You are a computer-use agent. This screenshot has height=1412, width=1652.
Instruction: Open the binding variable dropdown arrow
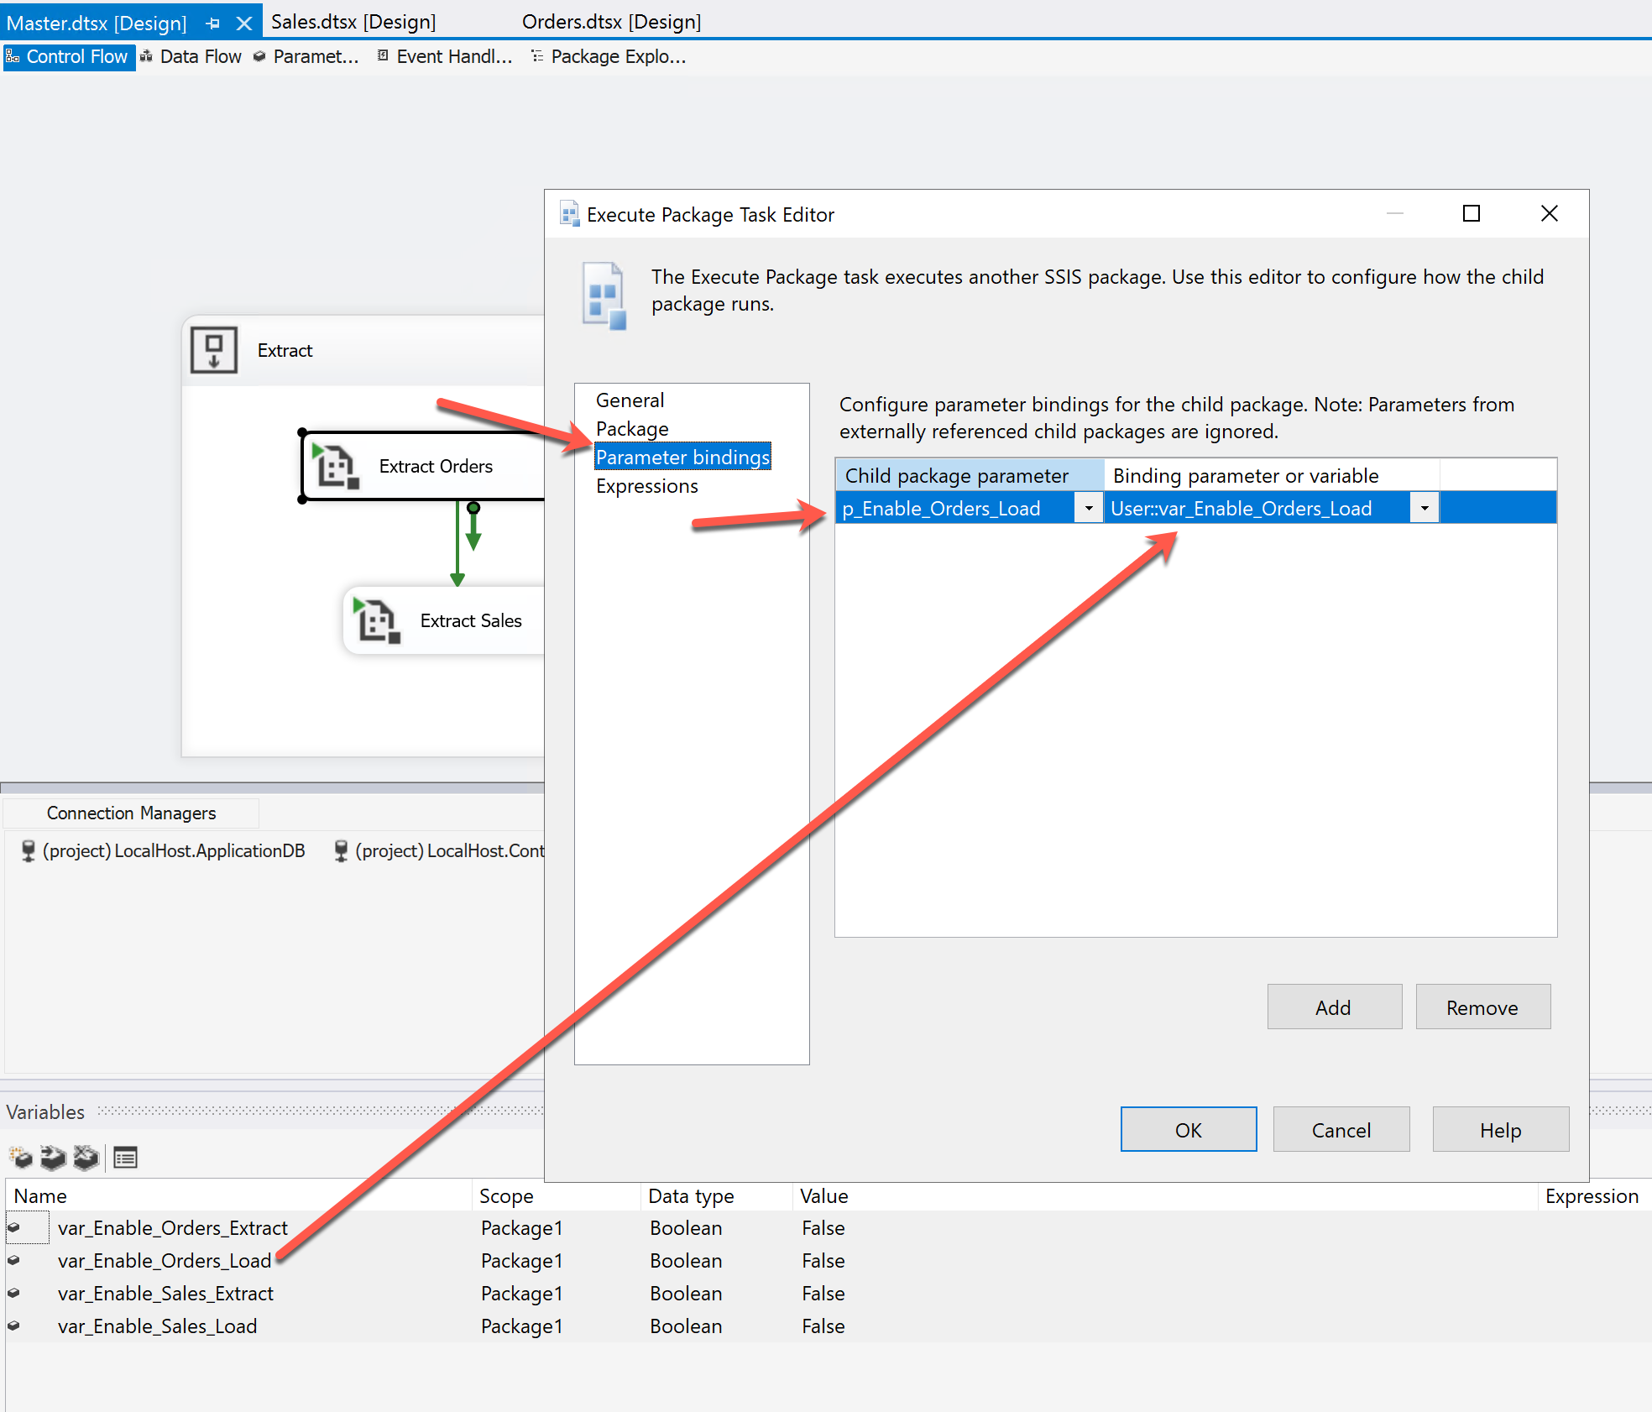[x=1425, y=508]
